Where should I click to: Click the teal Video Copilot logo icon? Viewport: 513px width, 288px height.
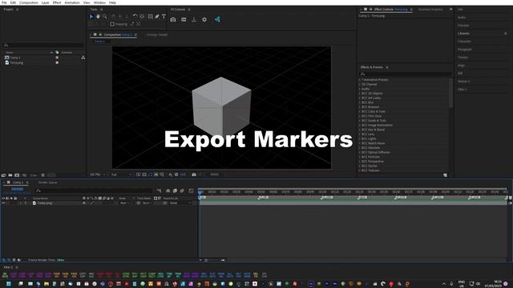pos(217,19)
